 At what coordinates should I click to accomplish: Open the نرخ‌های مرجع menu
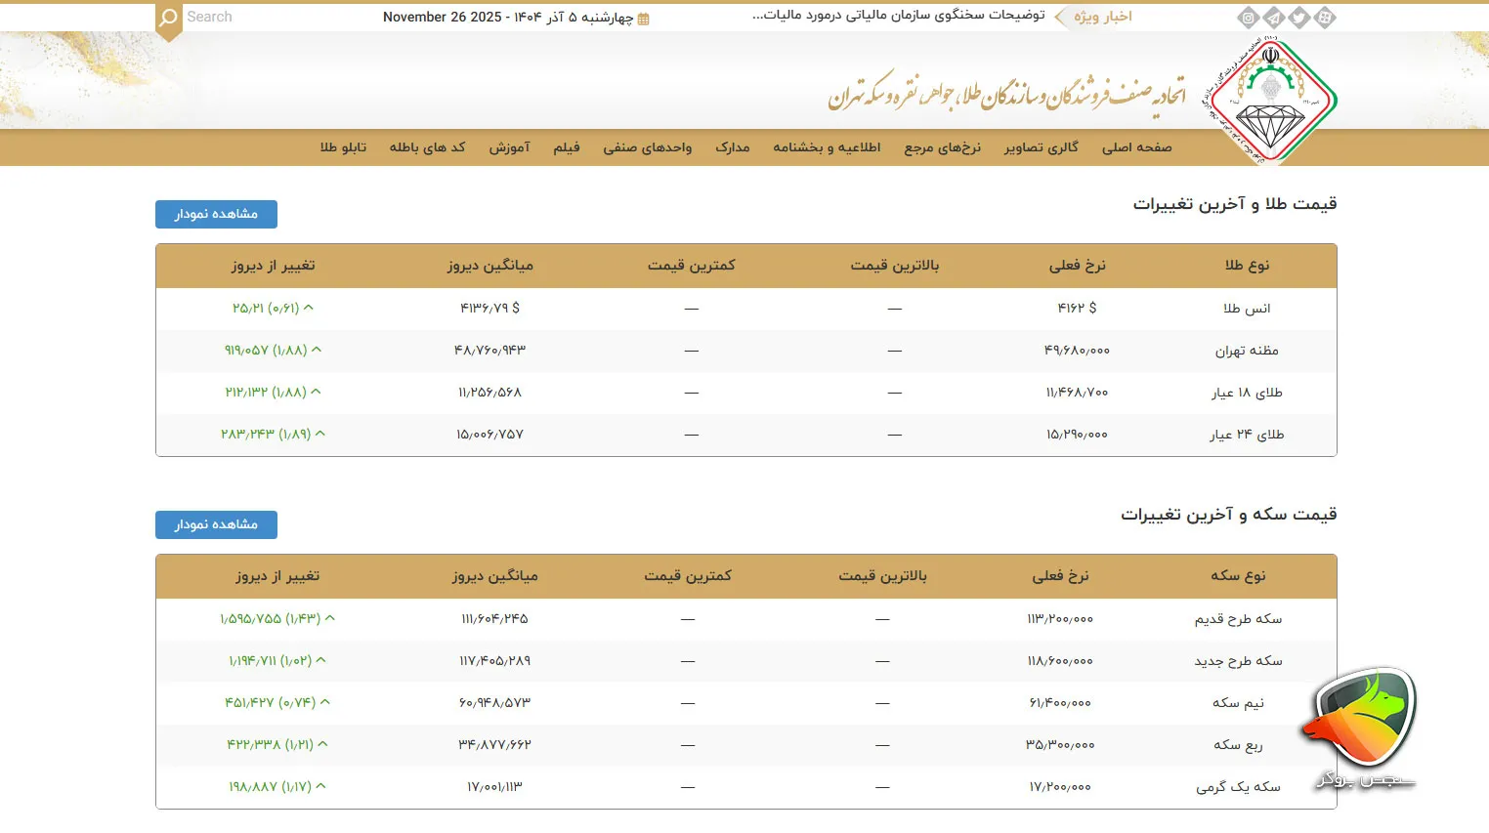point(941,147)
